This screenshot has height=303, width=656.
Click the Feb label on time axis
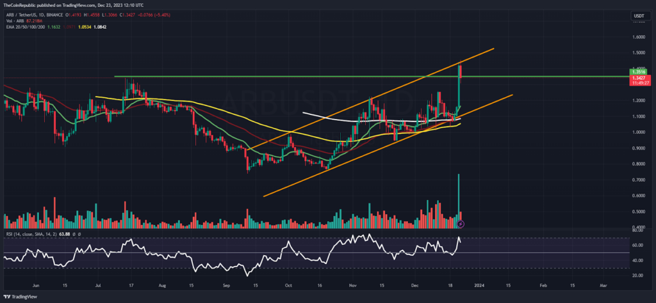pos(543,286)
